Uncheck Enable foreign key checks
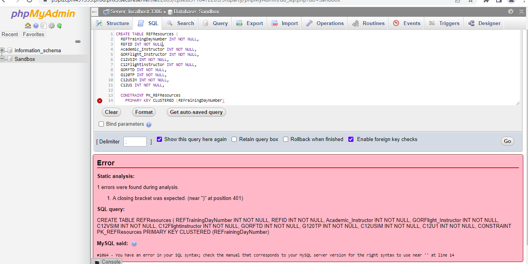The height and width of the screenshot is (264, 528). (x=351, y=139)
